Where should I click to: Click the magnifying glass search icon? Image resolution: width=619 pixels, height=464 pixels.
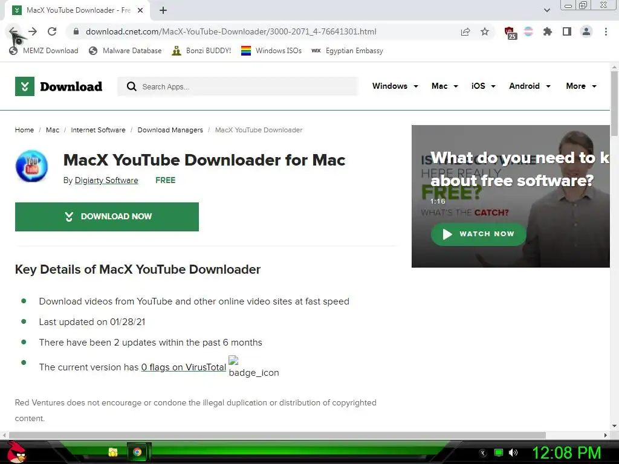[131, 86]
